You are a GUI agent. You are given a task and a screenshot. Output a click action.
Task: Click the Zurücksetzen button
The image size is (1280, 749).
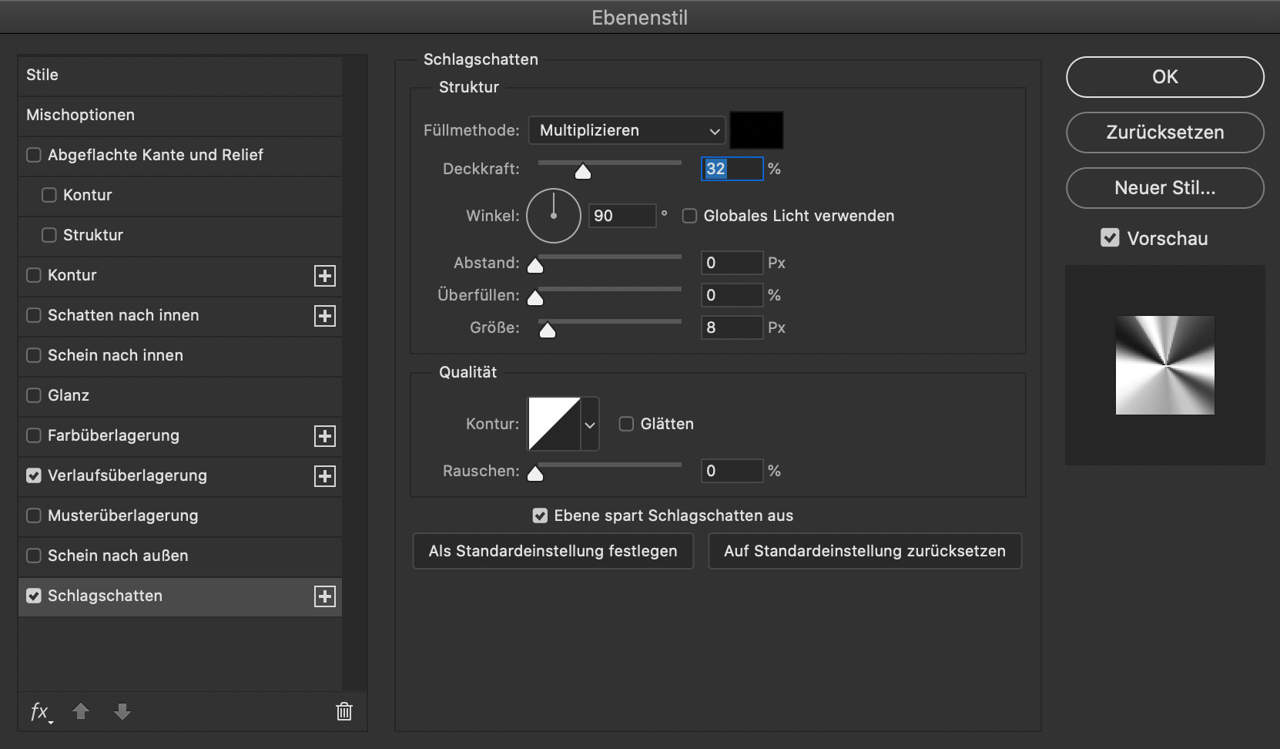1165,133
